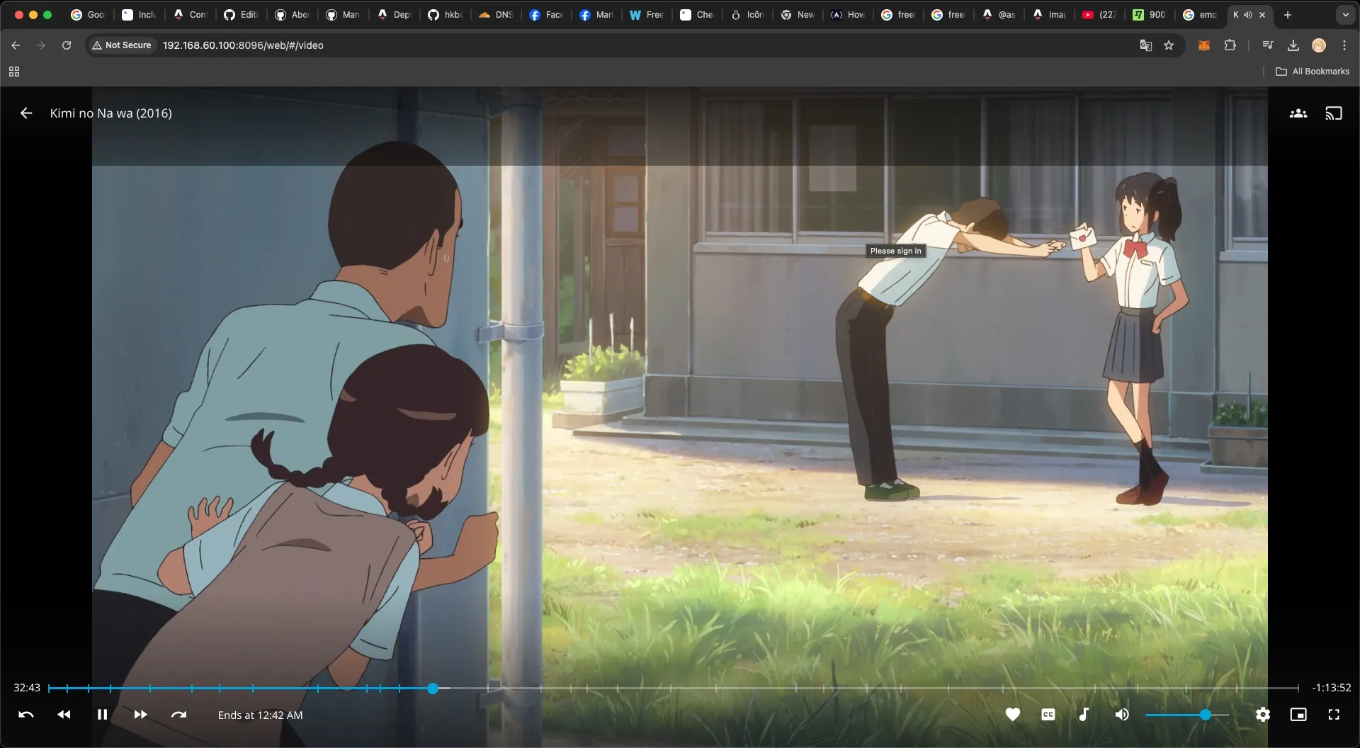
Task: Open the SyncPlay group icon
Action: pos(1298,113)
